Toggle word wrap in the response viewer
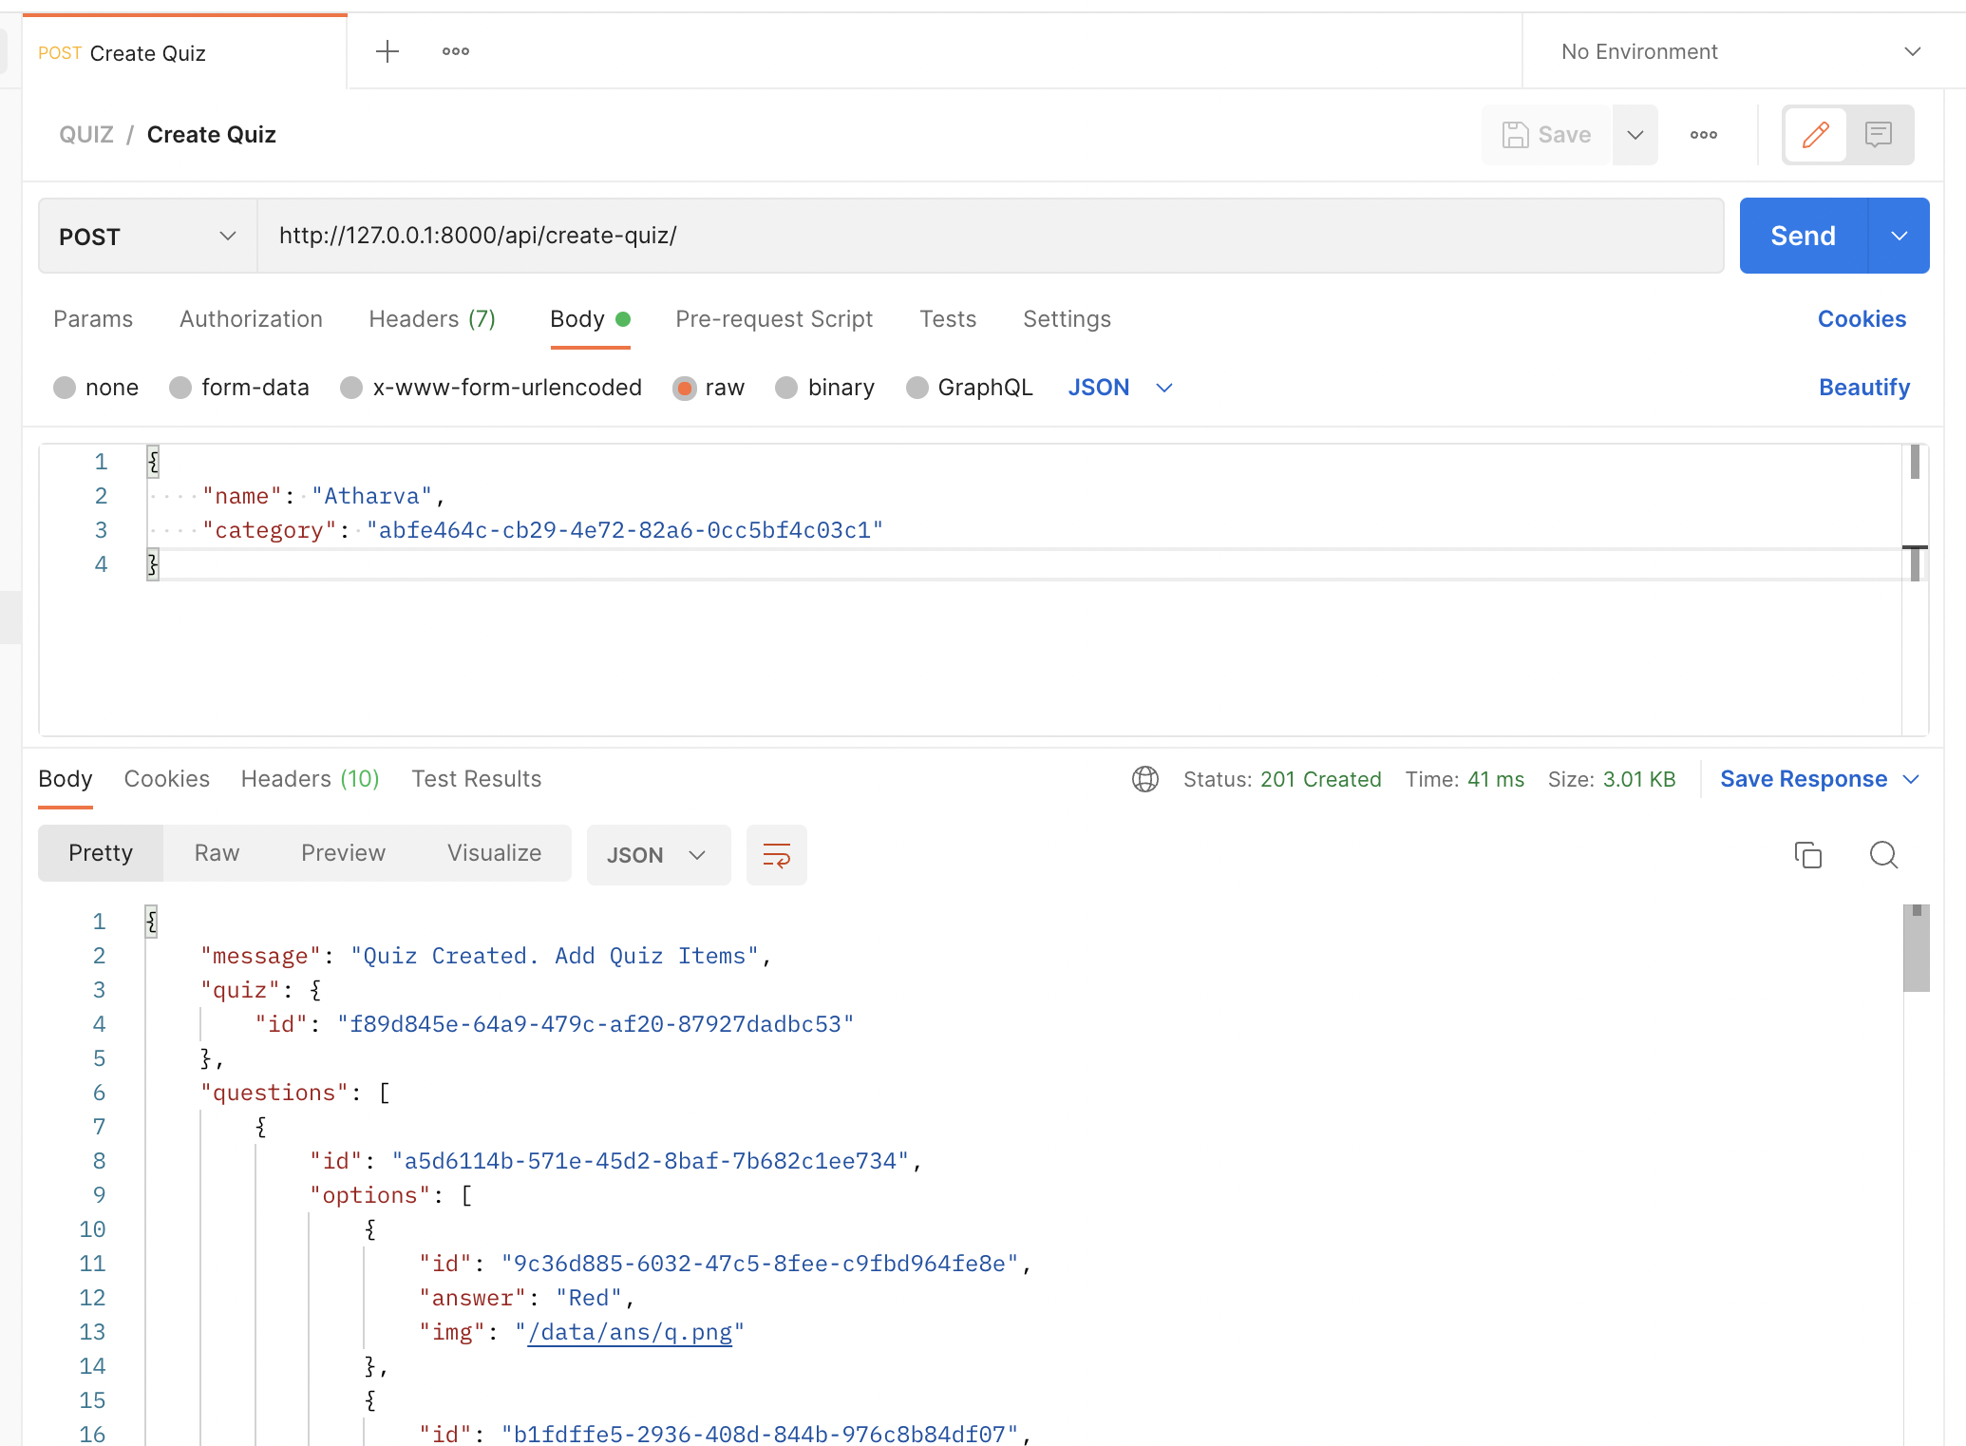1966x1446 pixels. (x=776, y=855)
